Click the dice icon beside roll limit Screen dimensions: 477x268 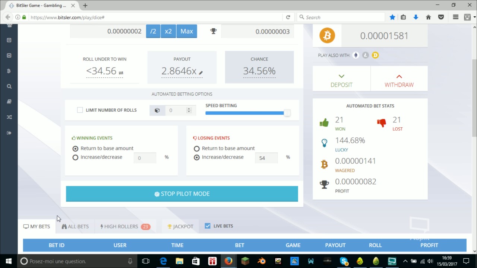tap(157, 110)
